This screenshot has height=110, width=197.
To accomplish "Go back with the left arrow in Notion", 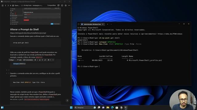I will click(6, 5).
